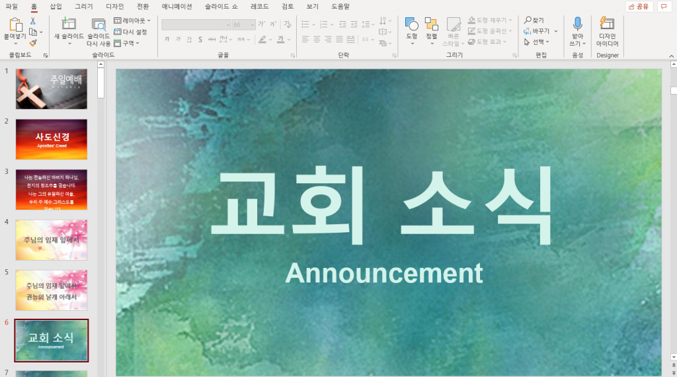Viewport: 677px width, 377px height.
Task: Open the Comments speech bubble icon
Action: (x=664, y=7)
